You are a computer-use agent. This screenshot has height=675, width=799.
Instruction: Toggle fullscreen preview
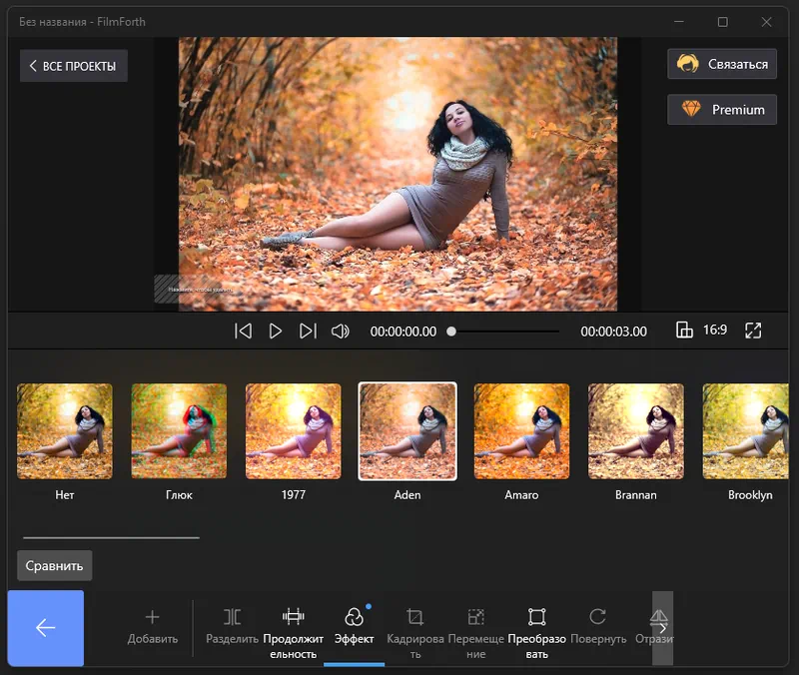pyautogui.click(x=753, y=331)
